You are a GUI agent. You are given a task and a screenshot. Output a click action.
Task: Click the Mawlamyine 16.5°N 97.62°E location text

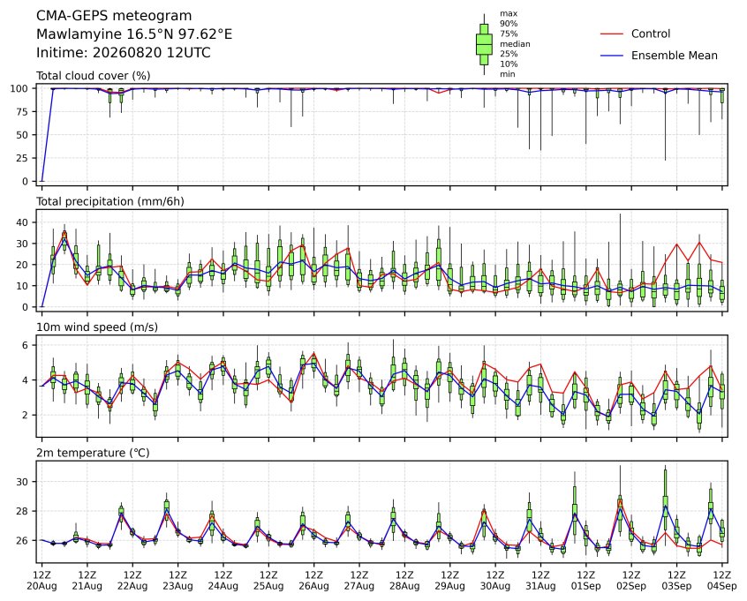pos(134,34)
